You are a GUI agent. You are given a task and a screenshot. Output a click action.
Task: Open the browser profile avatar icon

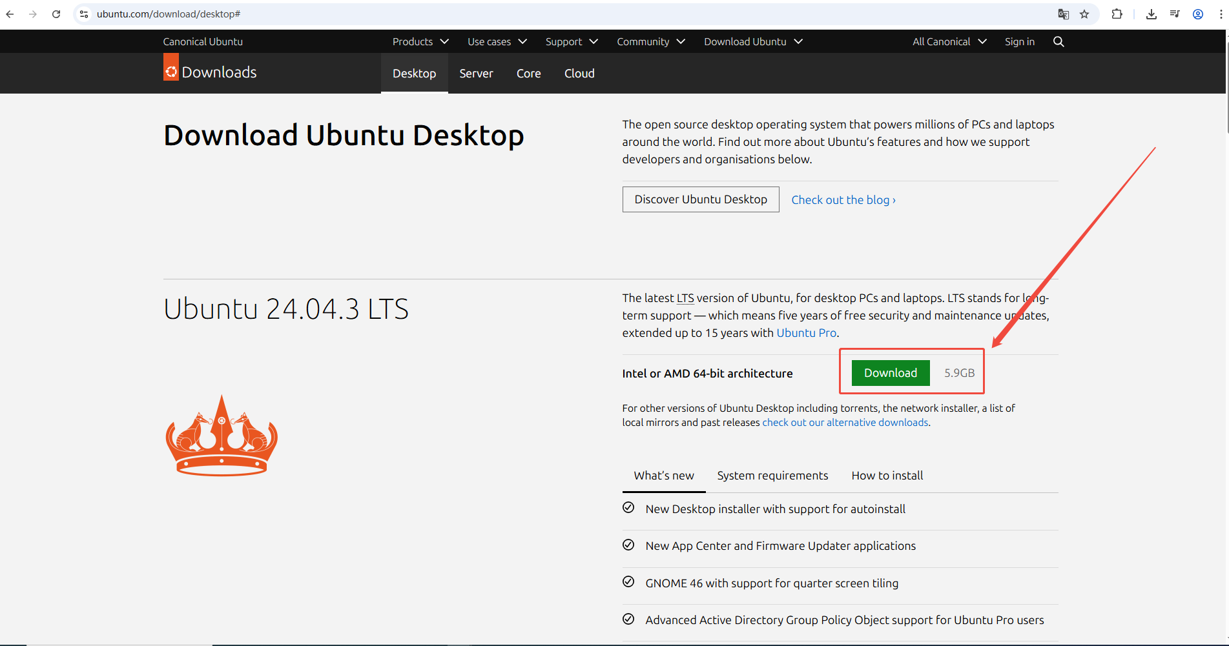click(1197, 14)
